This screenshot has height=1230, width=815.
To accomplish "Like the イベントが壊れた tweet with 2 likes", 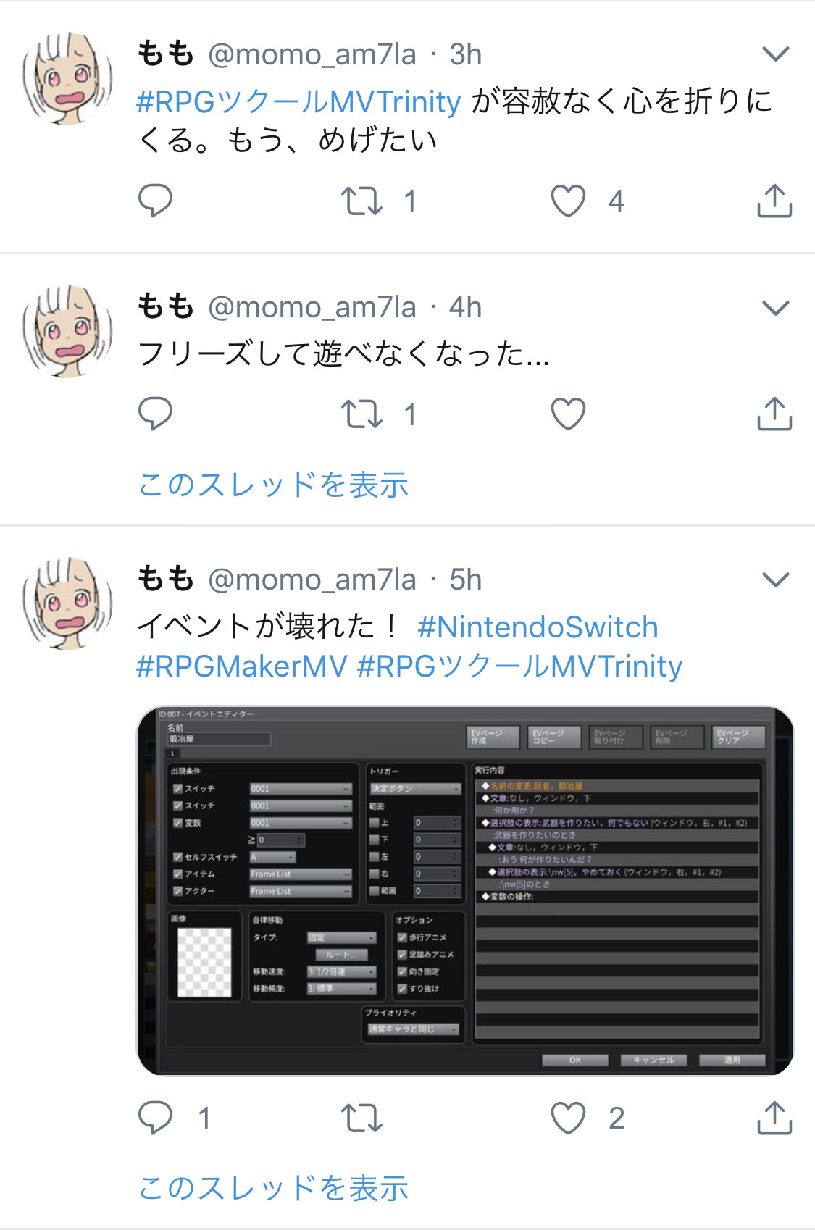I will pyautogui.click(x=568, y=1118).
